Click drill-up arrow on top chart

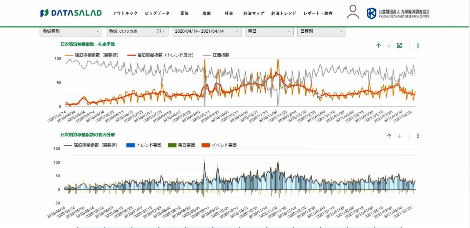[x=379, y=45]
